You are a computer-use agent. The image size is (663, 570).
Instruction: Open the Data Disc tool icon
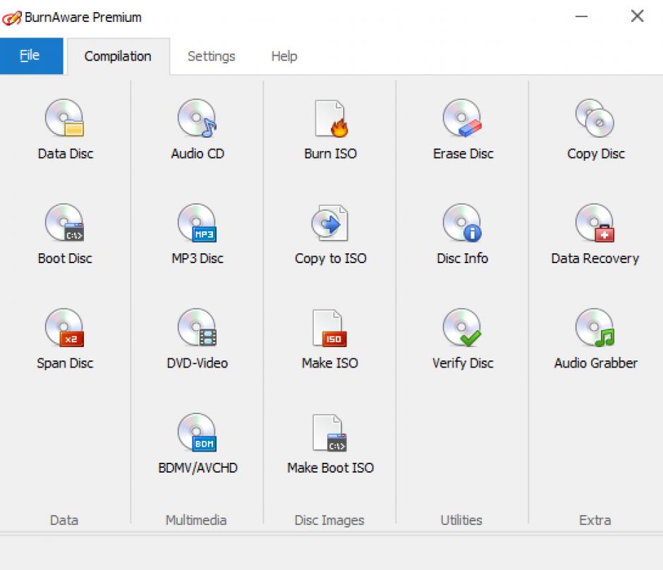click(65, 118)
